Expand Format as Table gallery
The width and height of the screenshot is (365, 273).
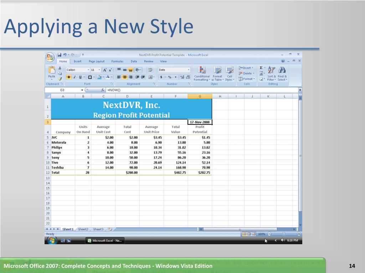(217, 73)
